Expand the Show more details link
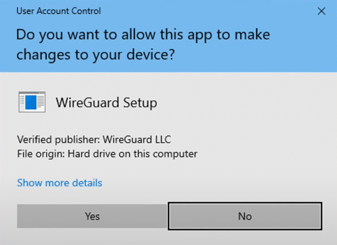Viewport: 337px width, 245px height. (60, 183)
